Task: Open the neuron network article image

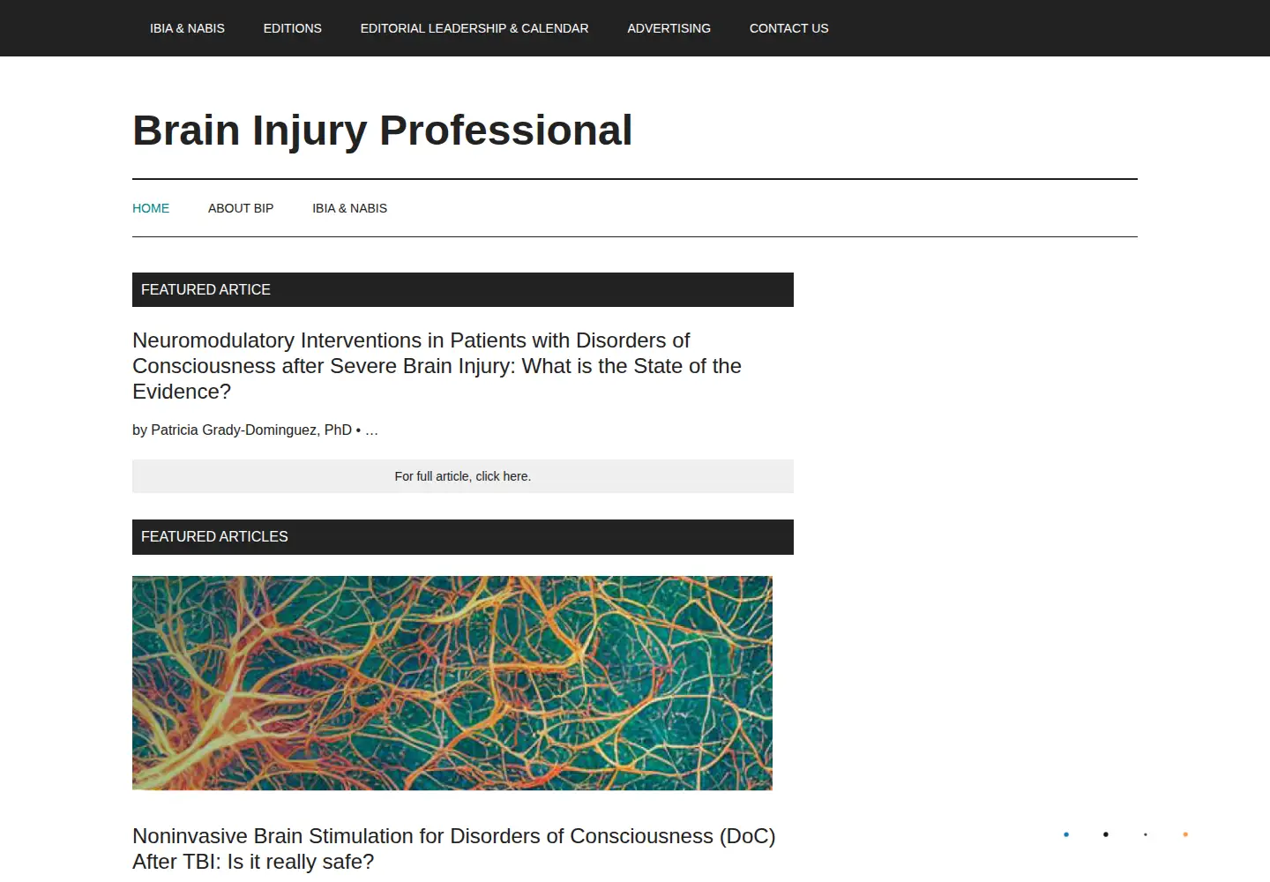Action: pyautogui.click(x=452, y=684)
